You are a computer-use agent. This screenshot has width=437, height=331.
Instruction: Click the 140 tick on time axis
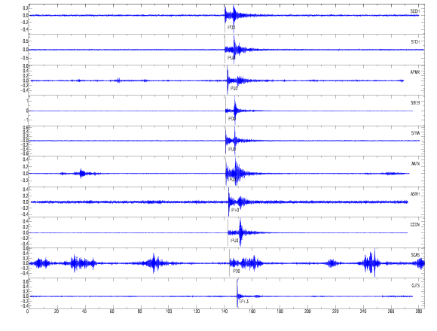[x=224, y=311]
